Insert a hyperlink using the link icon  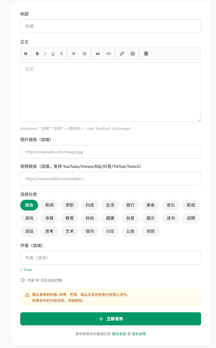[x=122, y=54]
